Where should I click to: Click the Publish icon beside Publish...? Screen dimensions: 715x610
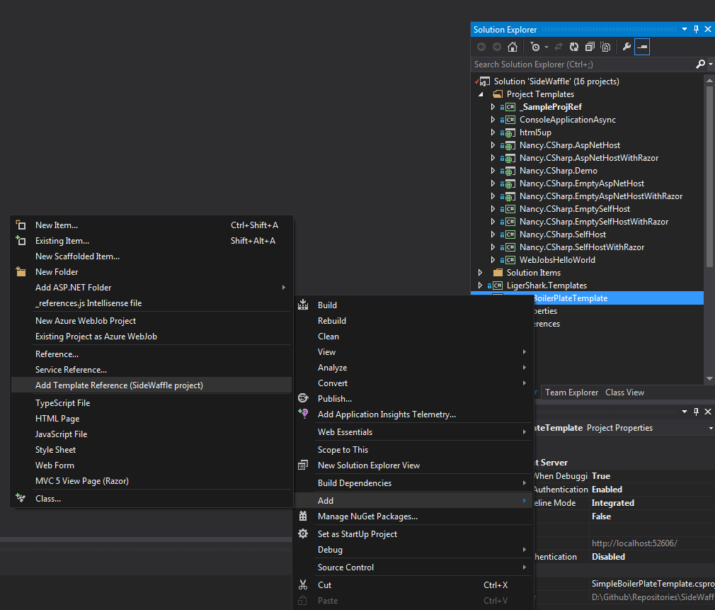(x=303, y=398)
